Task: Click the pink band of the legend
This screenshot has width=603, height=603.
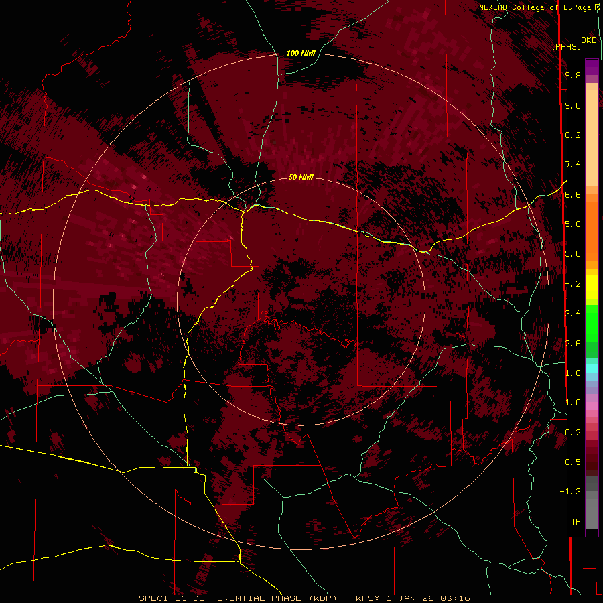Action: 592,406
